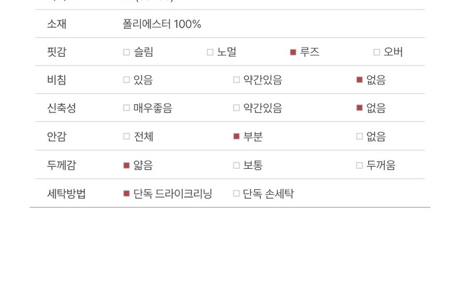Click the 세탁방법 row label
The height and width of the screenshot is (282, 458).
[x=66, y=193]
